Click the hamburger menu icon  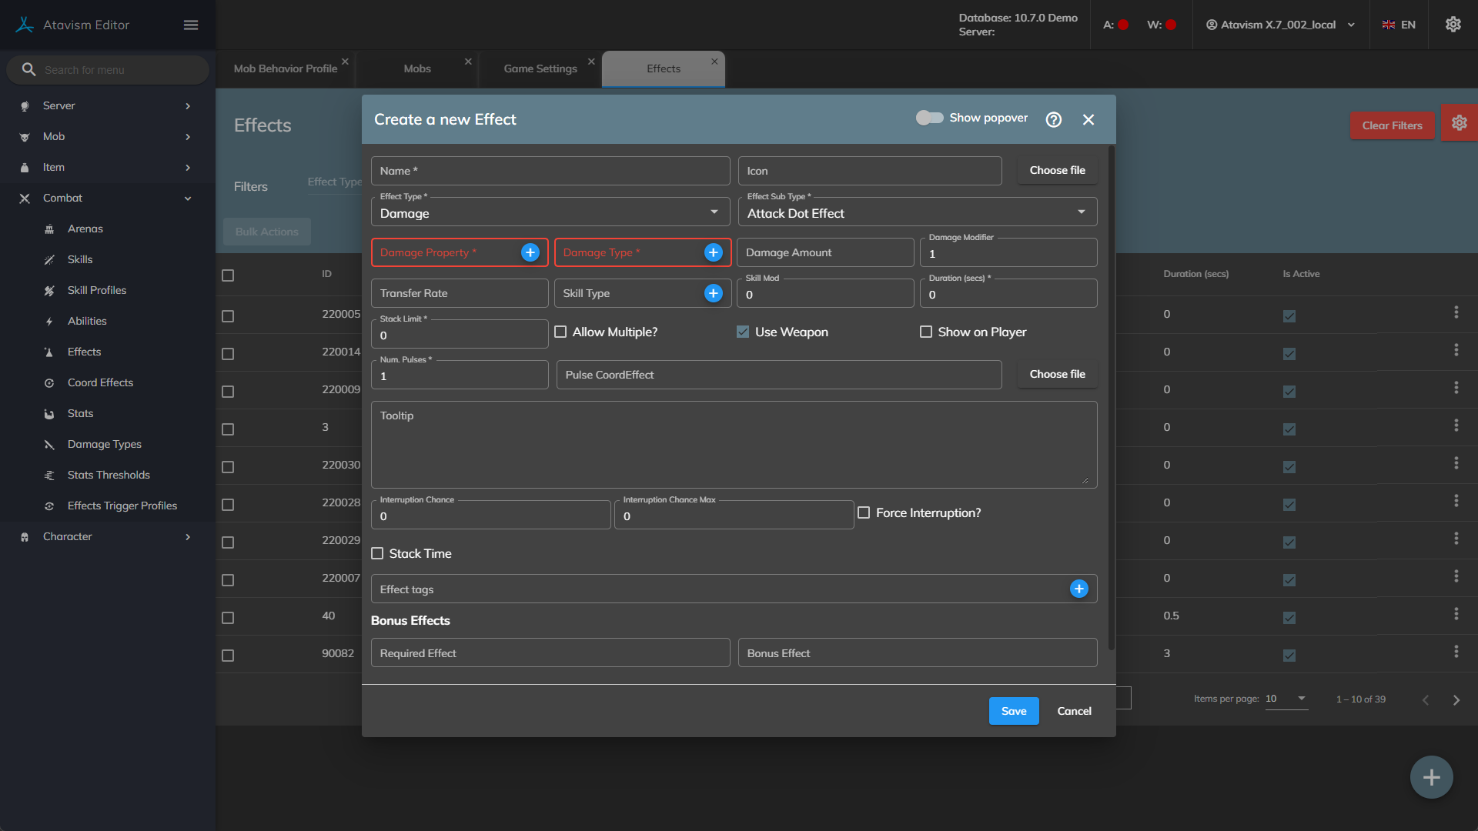tap(191, 25)
